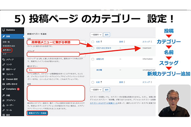Click the 名前 input field
Image resolution: width=191 pixels, height=127 pixels.
coord(56,42)
